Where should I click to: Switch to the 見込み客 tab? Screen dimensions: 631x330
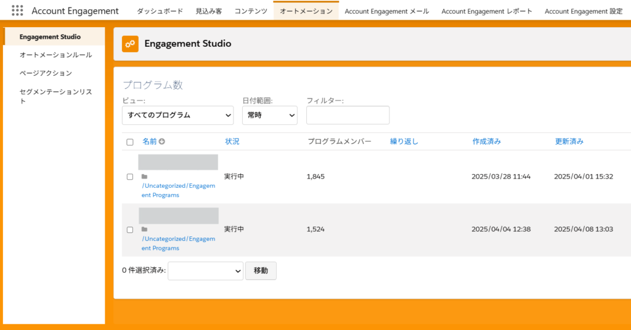click(208, 11)
